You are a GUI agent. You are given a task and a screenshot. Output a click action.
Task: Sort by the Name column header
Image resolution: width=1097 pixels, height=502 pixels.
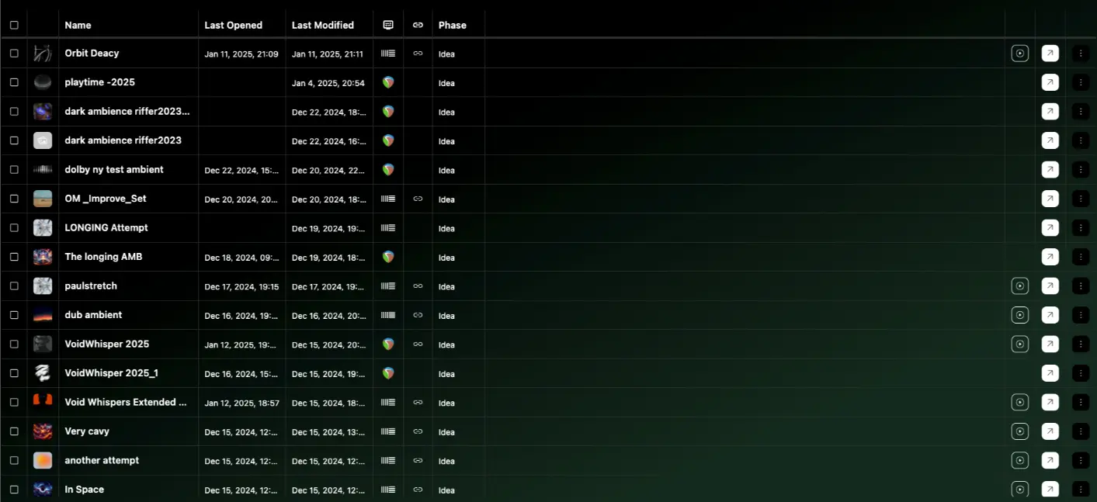pos(78,25)
